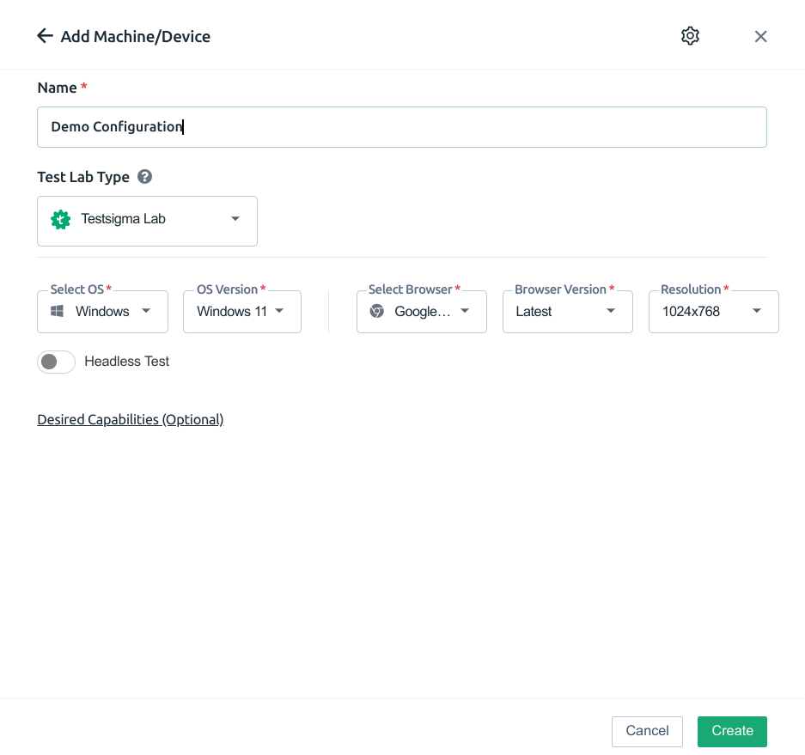805x755 pixels.
Task: Expand the Browser Version Latest dropdown
Action: pyautogui.click(x=567, y=312)
